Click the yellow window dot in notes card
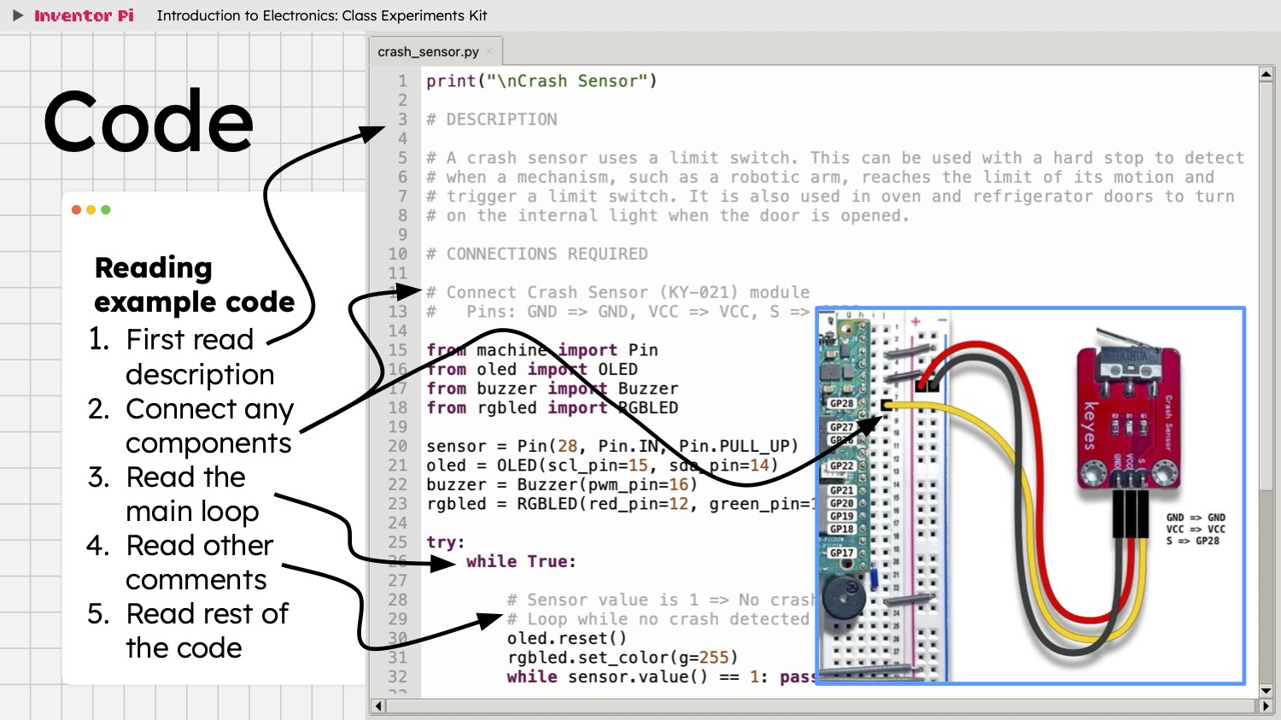The width and height of the screenshot is (1281, 720). pos(91,209)
